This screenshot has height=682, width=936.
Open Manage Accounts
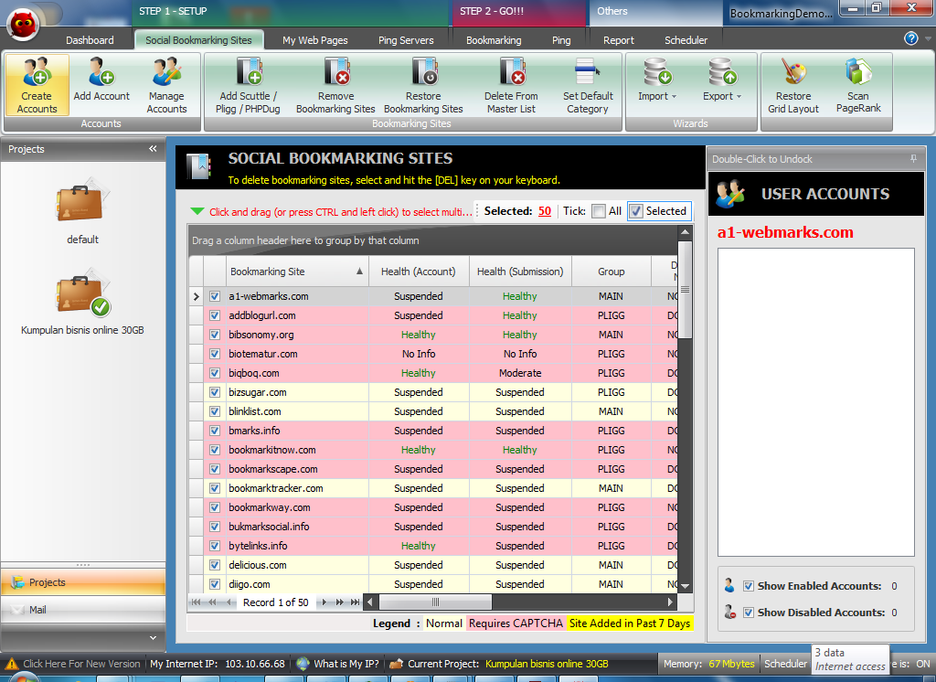pos(166,85)
